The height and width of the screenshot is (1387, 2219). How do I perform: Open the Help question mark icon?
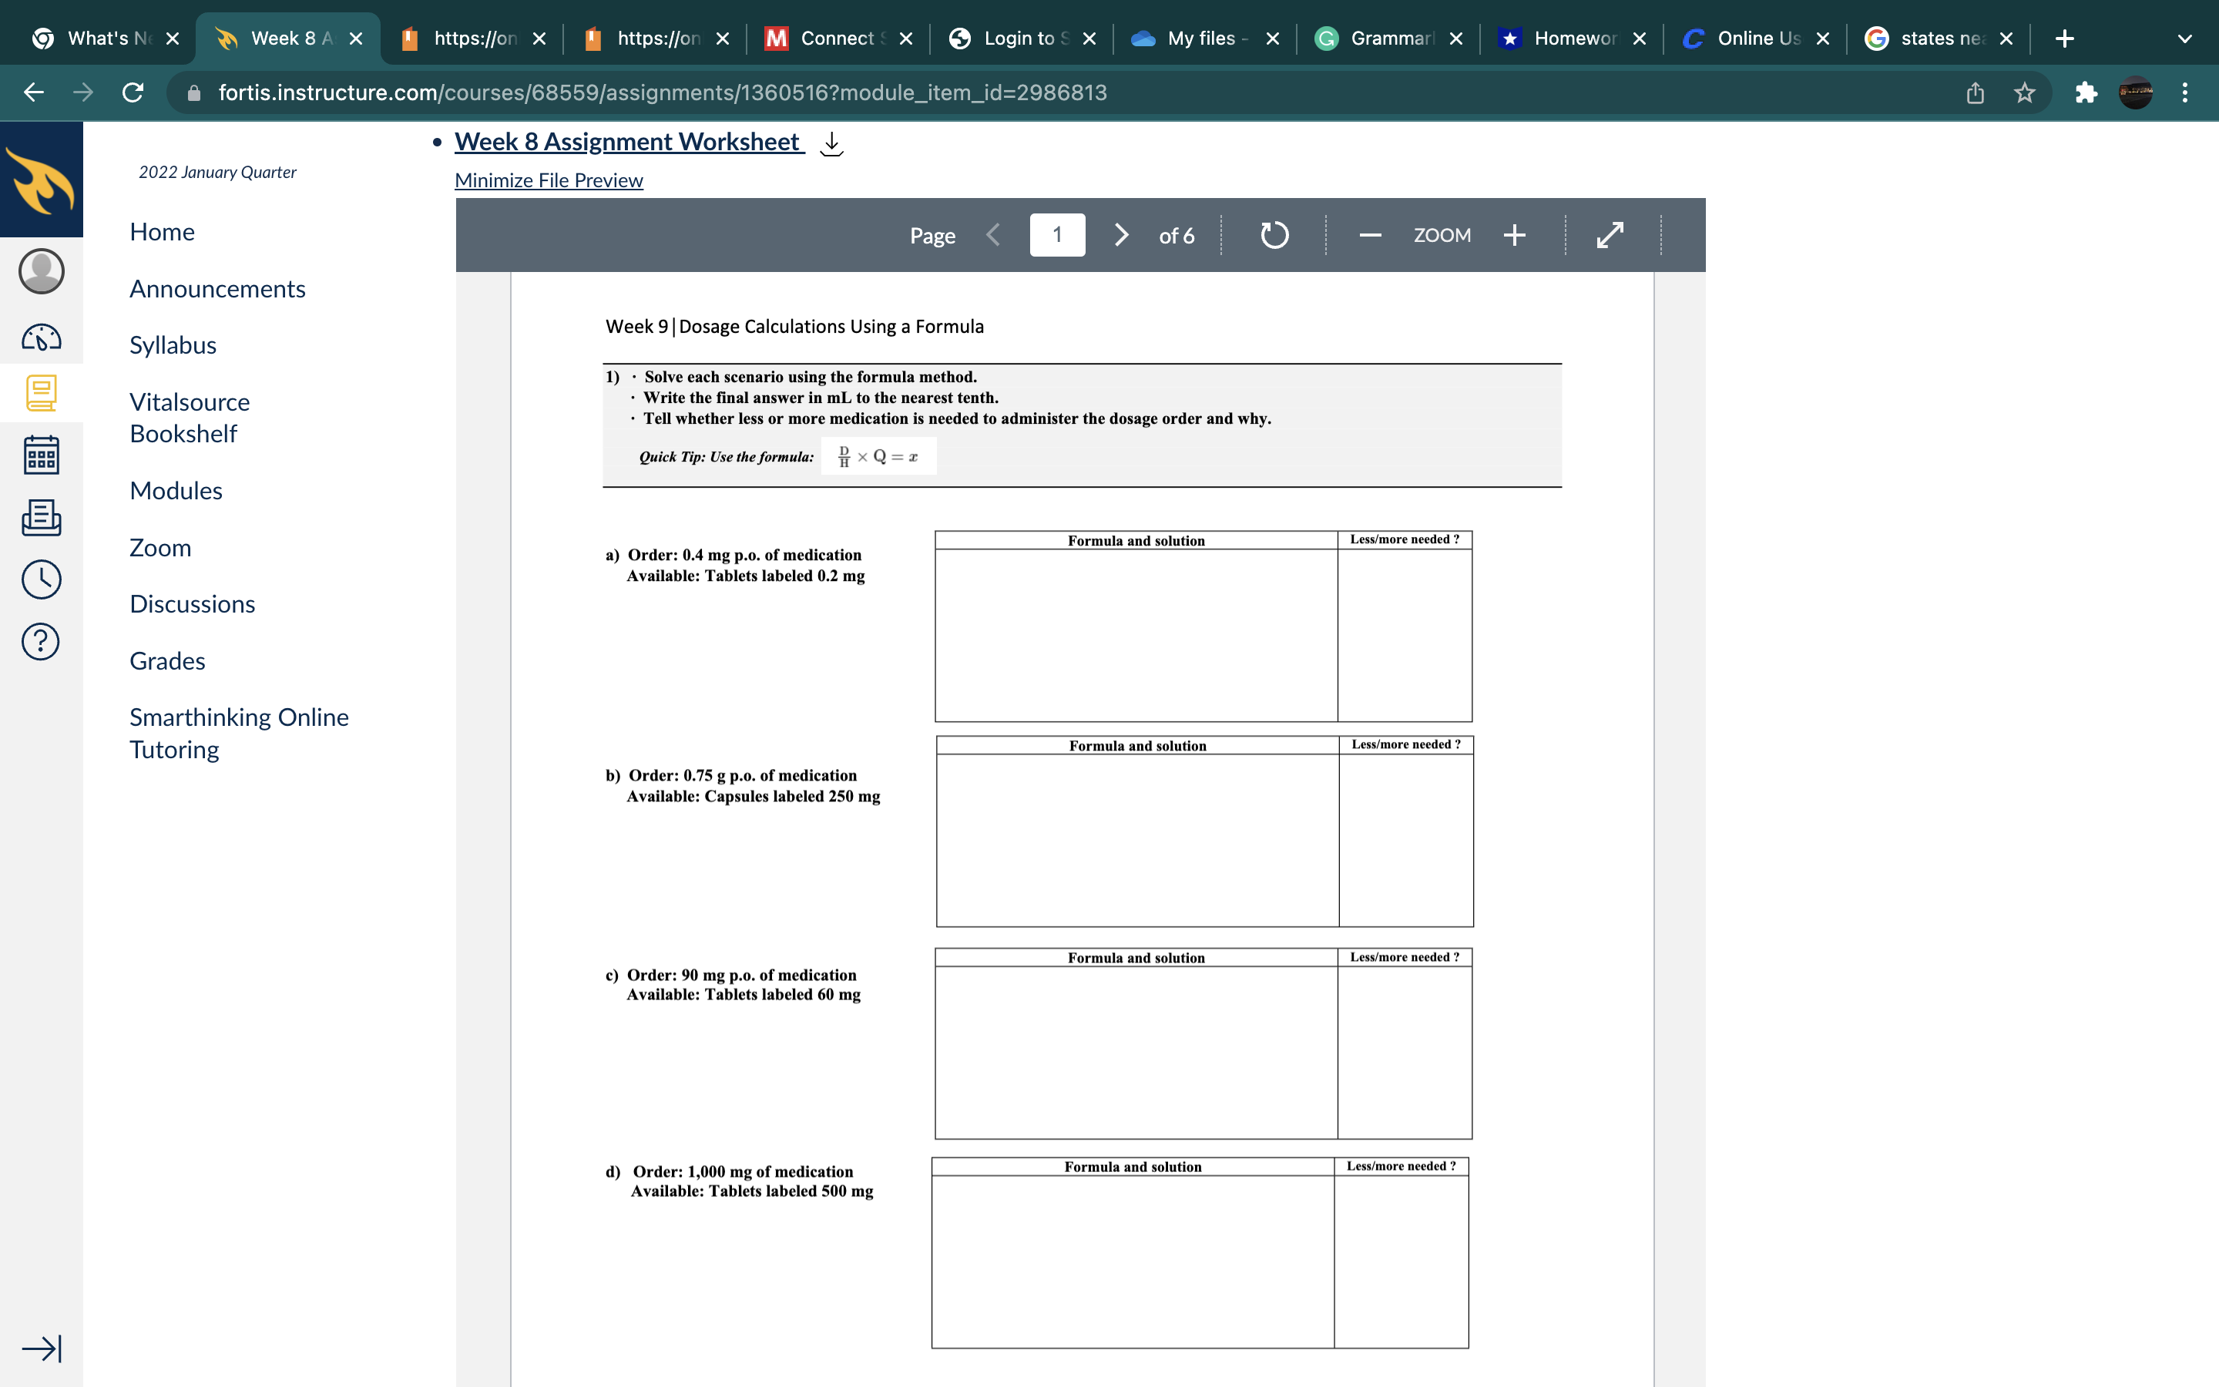coord(42,641)
